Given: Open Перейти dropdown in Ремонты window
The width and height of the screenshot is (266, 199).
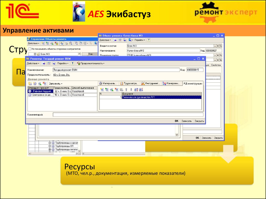Looking at the screenshot, I should (63, 63).
